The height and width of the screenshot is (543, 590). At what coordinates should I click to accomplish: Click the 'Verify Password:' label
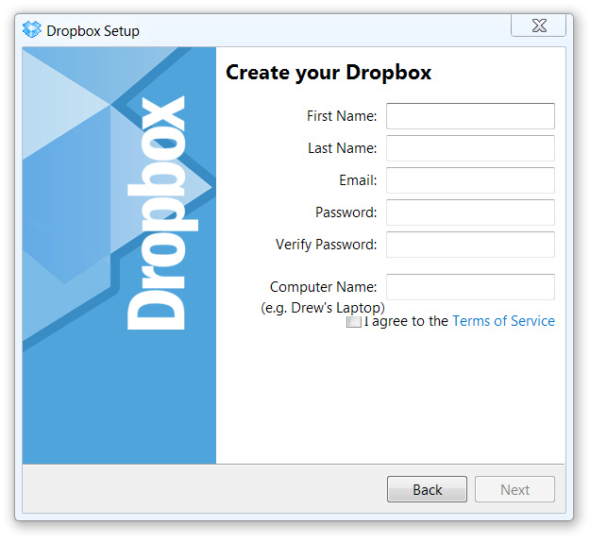point(326,245)
